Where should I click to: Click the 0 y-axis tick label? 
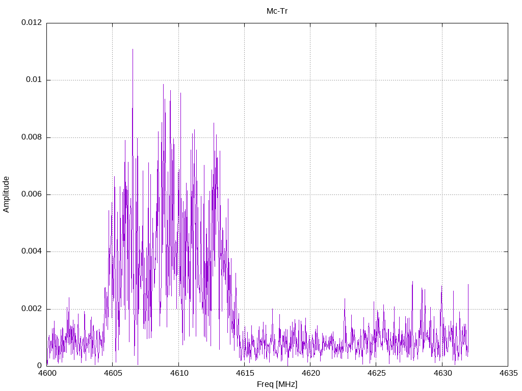point(39,366)
